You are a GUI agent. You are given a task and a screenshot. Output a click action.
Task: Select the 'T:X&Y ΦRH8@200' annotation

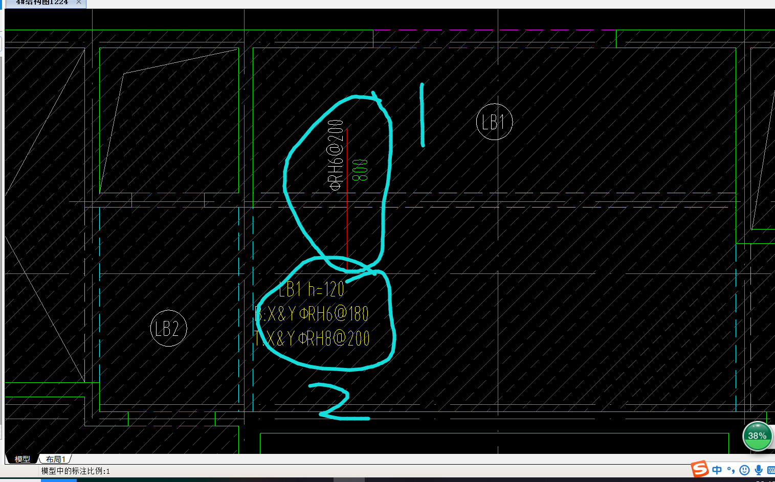312,338
